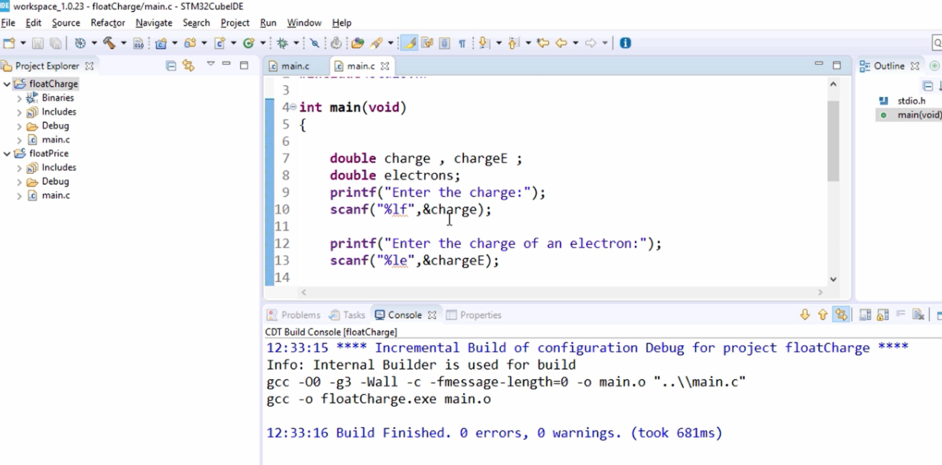This screenshot has height=465, width=942.
Task: Open the Search dialog via the flashlight icon
Action: tap(375, 43)
